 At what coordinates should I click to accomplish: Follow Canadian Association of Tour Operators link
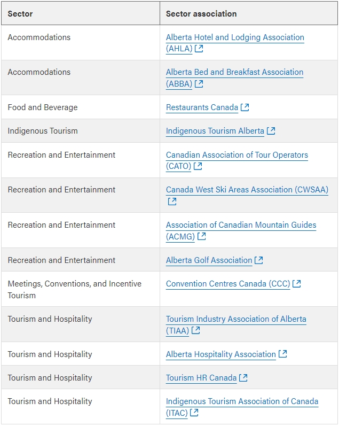point(236,155)
